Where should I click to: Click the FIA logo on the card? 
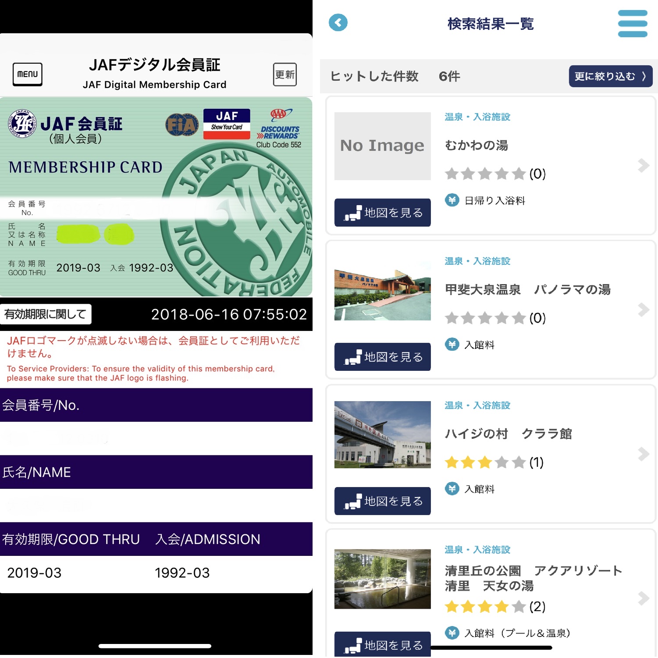pos(181,125)
